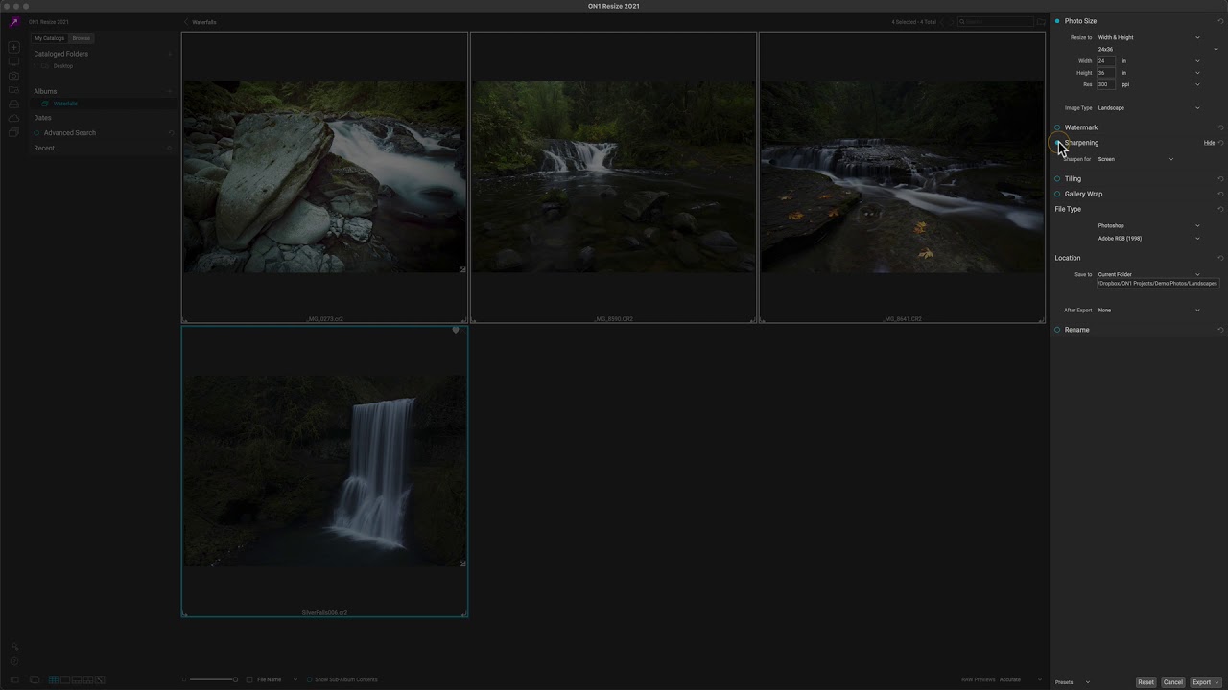Click the Export button
This screenshot has width=1228, height=690.
tap(1205, 682)
